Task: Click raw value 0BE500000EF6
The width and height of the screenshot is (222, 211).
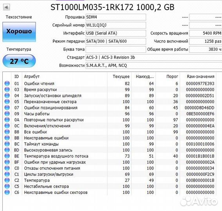Action: click(x=200, y=114)
